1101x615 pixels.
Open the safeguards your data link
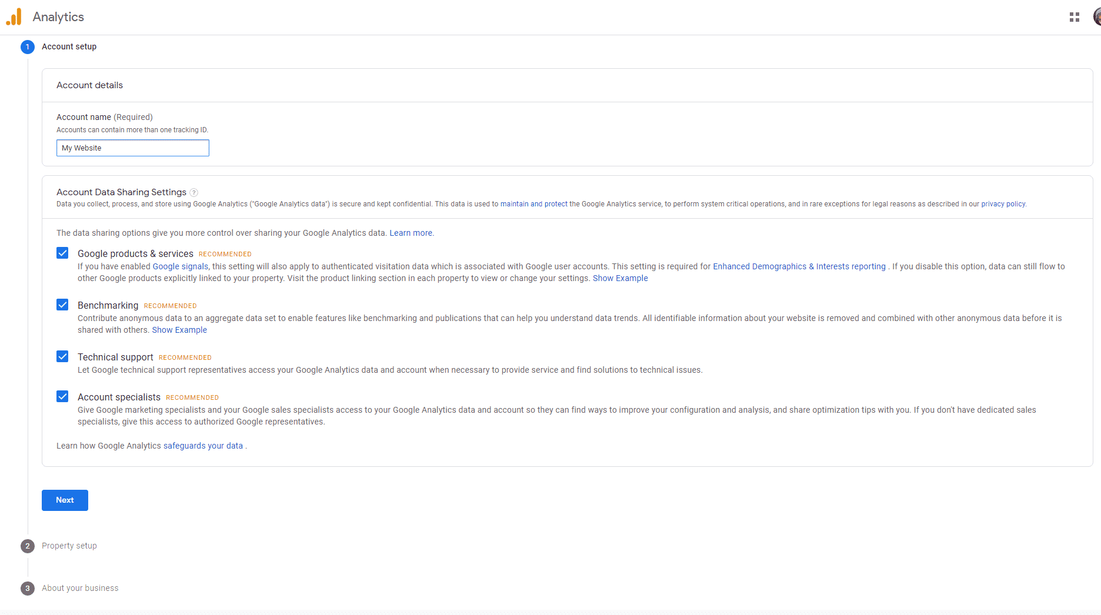click(203, 446)
